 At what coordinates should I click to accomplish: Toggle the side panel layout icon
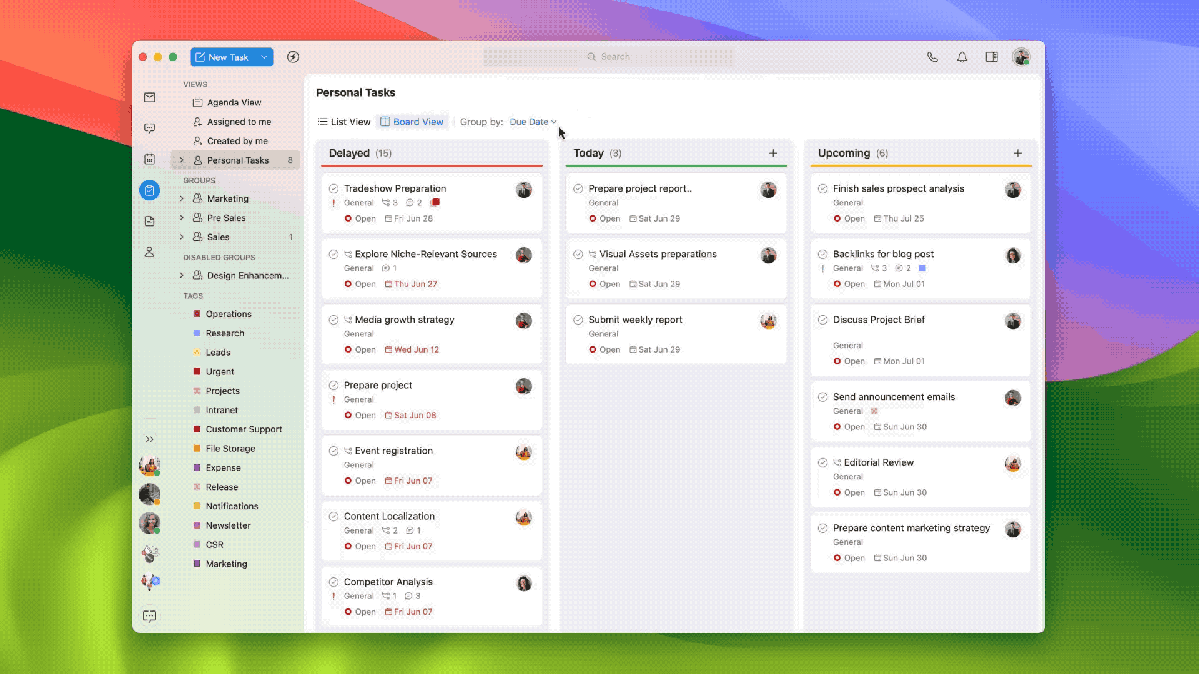(992, 57)
